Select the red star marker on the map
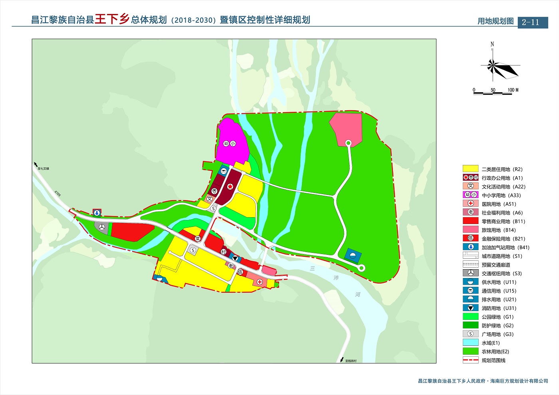 point(230,187)
